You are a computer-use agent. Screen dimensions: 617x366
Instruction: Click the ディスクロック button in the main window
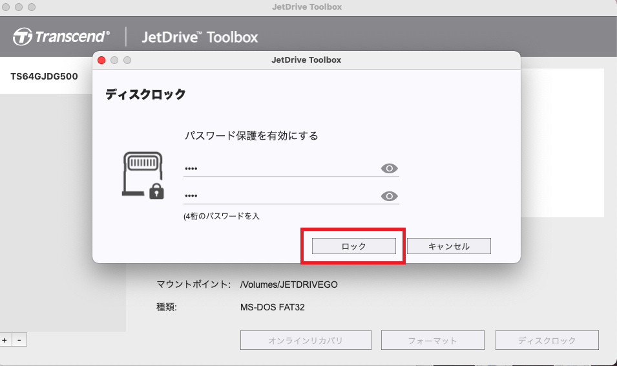[547, 340]
